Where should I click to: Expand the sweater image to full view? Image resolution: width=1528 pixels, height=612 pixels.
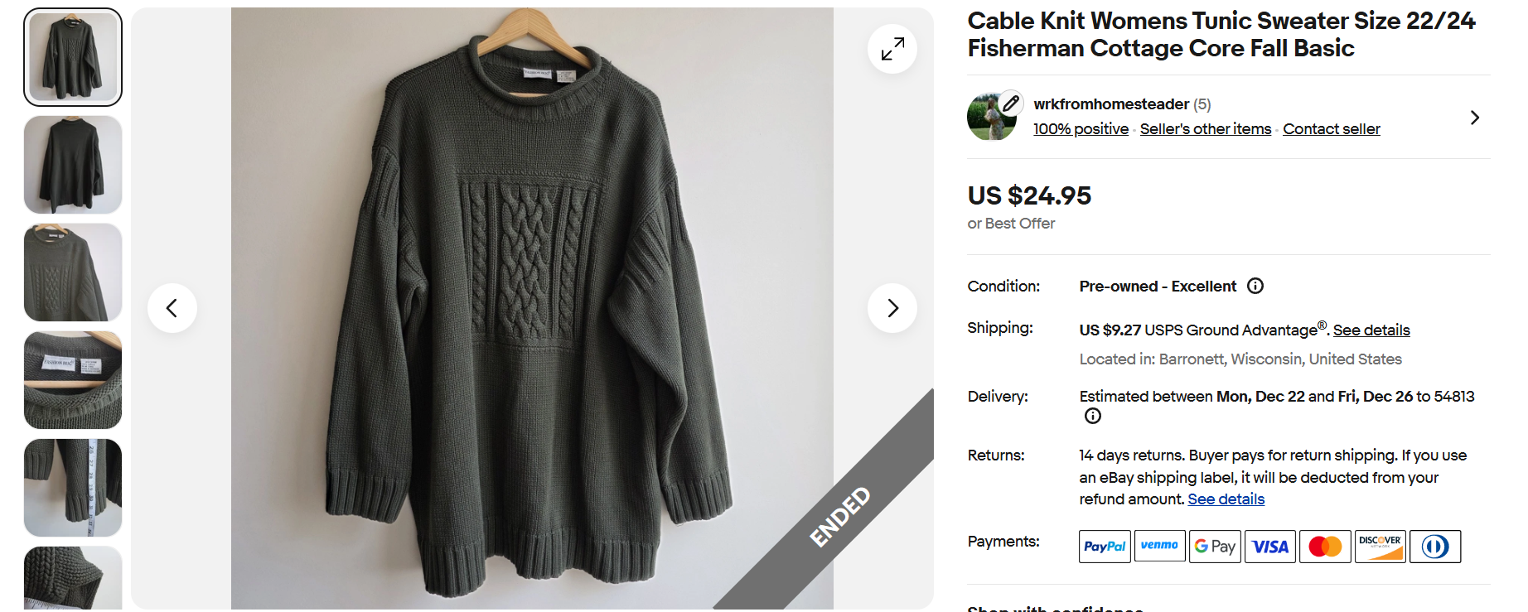[892, 49]
